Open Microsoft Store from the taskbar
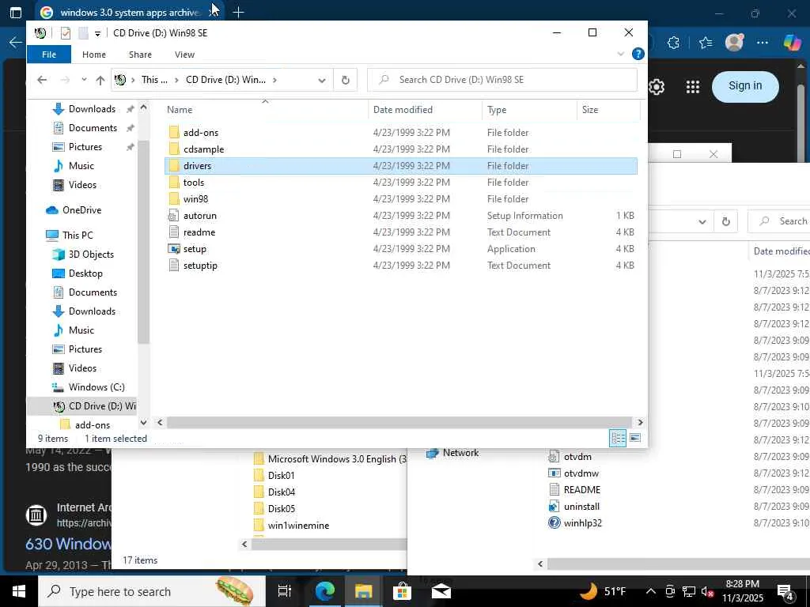Image resolution: width=810 pixels, height=607 pixels. tap(401, 591)
